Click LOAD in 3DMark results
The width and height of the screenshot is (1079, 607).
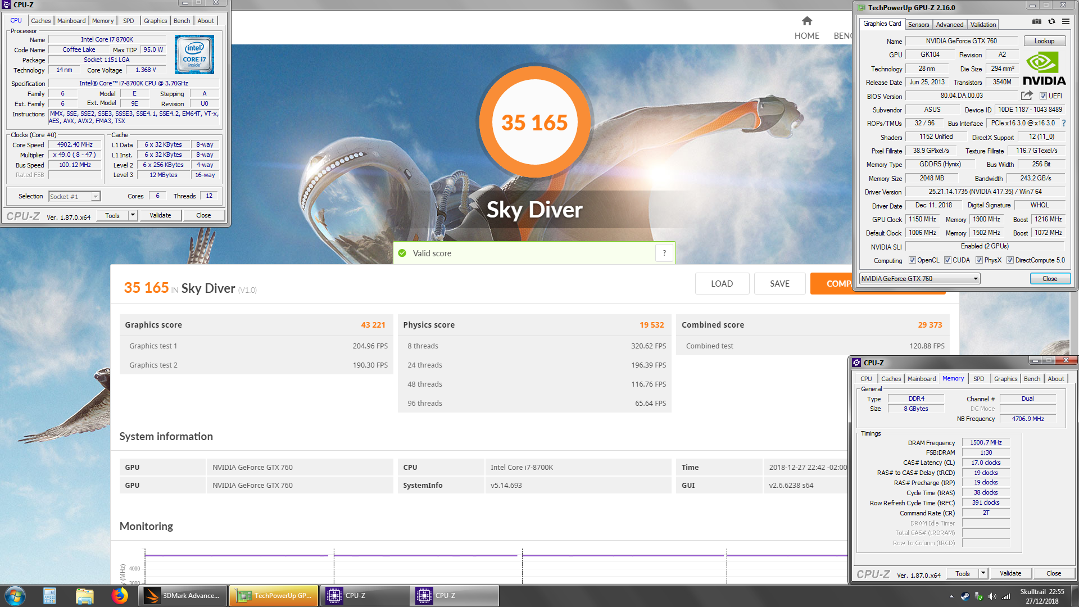pyautogui.click(x=722, y=284)
